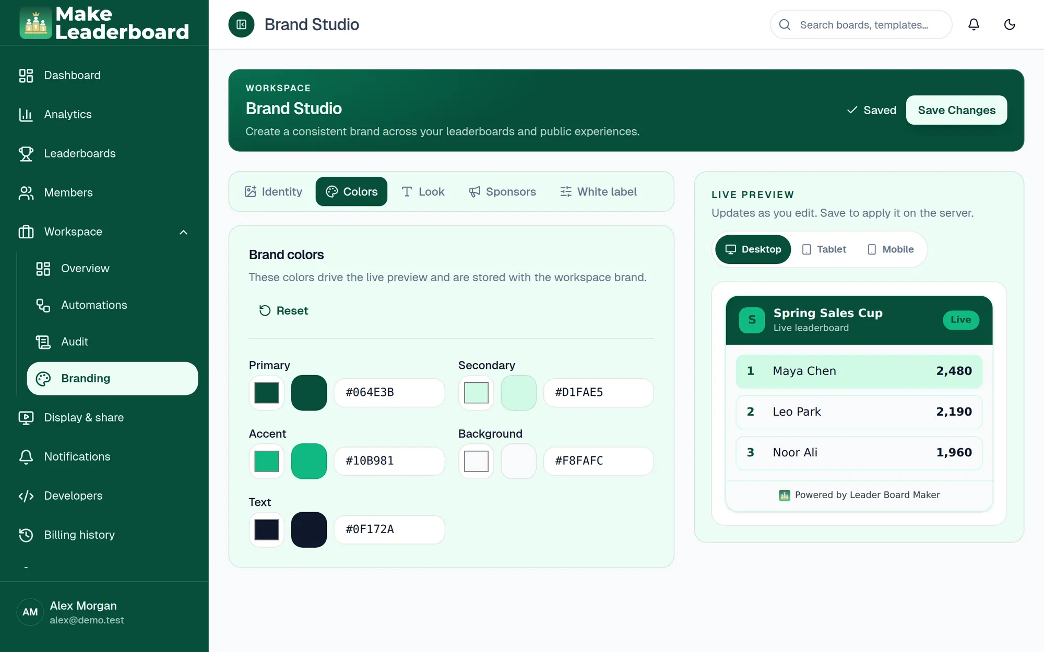
Task: Click Powered by Leader Board Maker
Action: (859, 495)
